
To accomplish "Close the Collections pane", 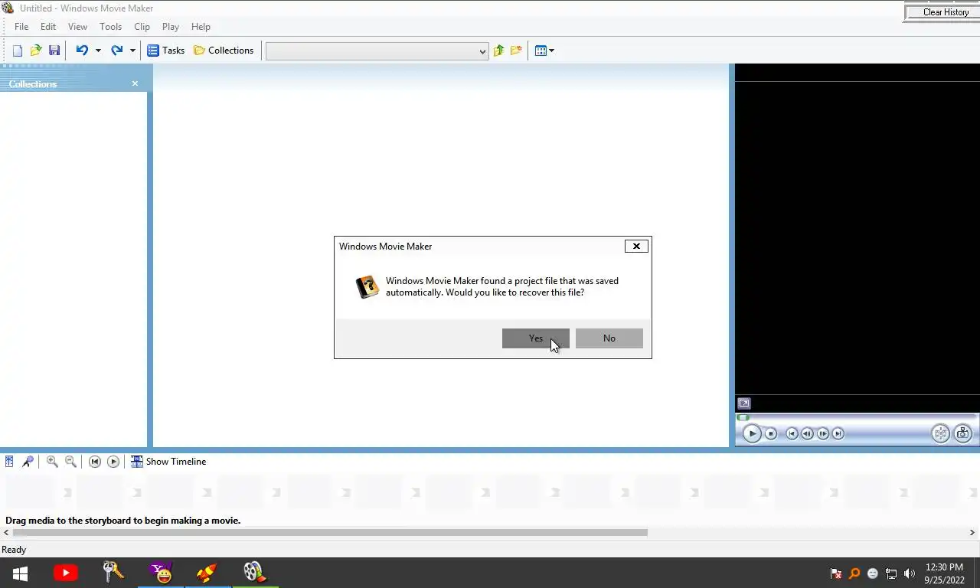I will click(x=135, y=83).
